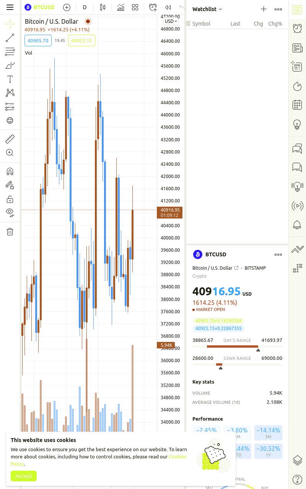Open the indicator templates grid

[135, 7]
